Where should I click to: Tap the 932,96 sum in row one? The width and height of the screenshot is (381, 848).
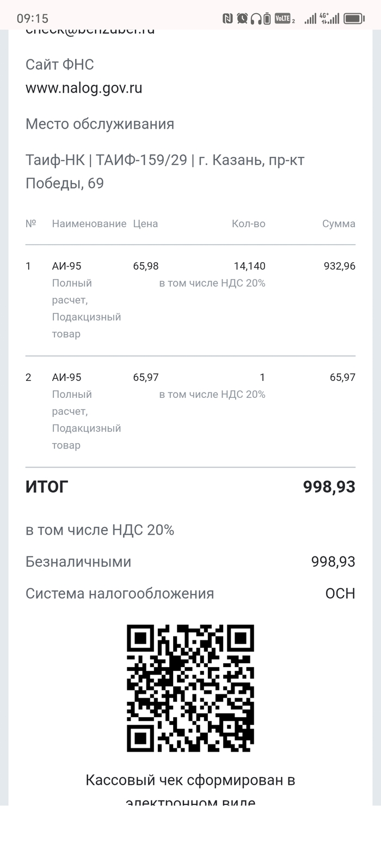(x=339, y=266)
